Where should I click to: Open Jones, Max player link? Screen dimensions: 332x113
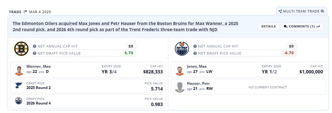click(197, 66)
